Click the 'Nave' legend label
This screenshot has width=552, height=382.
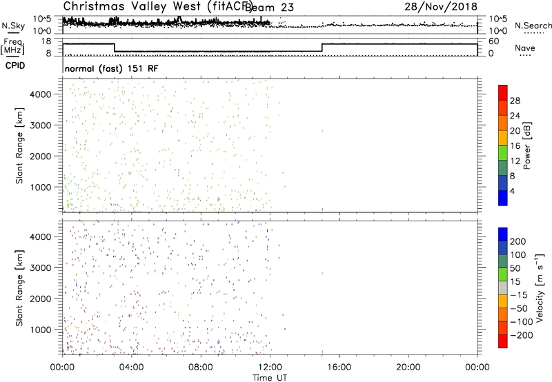[524, 48]
